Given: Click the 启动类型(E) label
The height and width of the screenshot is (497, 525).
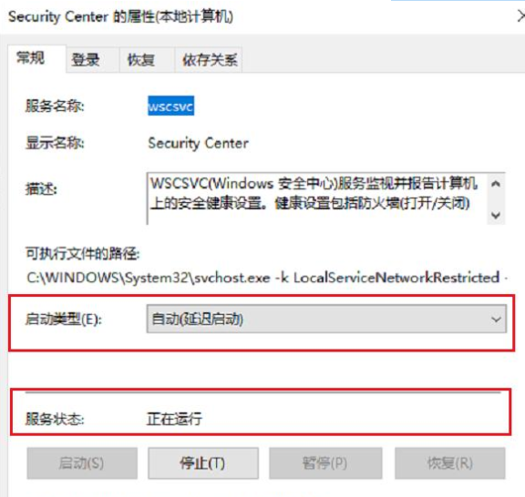Looking at the screenshot, I should (x=63, y=319).
